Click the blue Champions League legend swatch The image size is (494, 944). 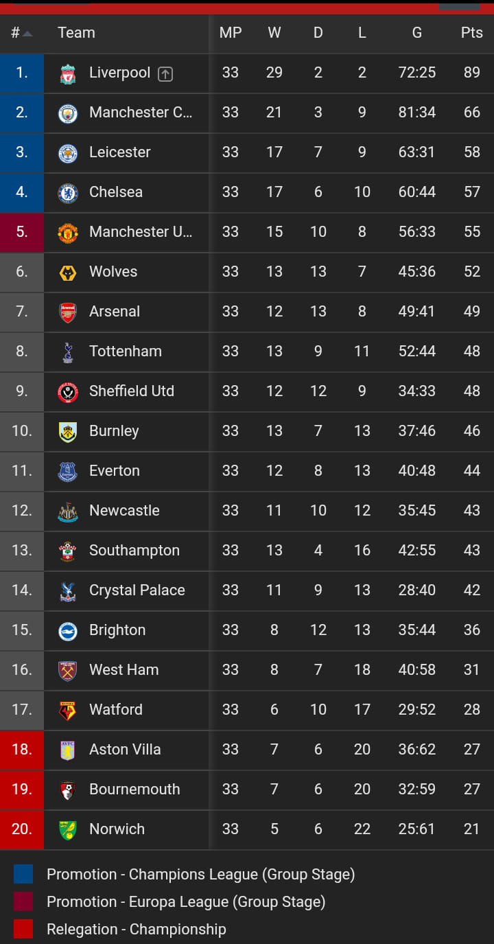[23, 874]
